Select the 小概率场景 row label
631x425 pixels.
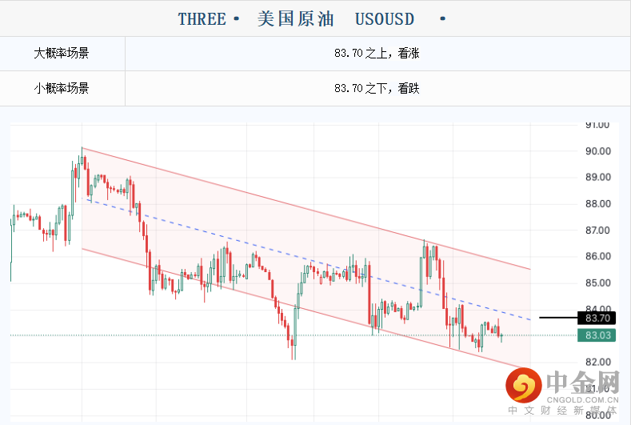(62, 88)
